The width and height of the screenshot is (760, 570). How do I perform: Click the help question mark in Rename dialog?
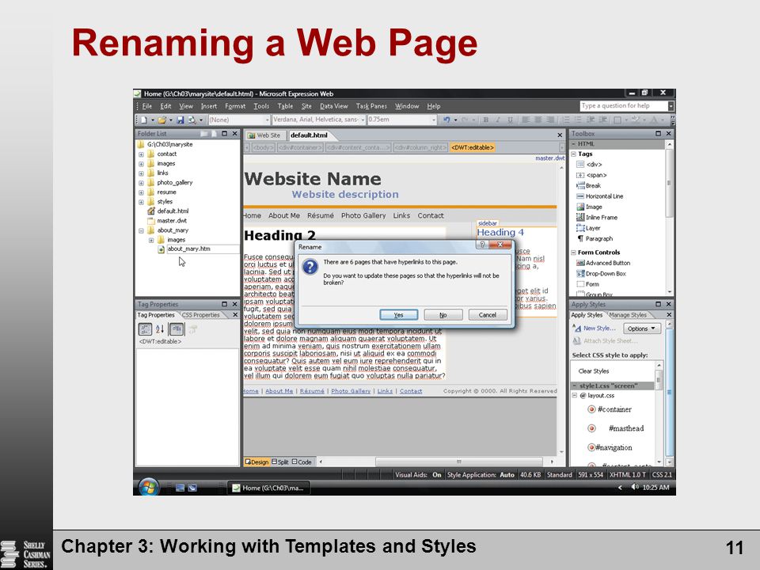point(482,245)
